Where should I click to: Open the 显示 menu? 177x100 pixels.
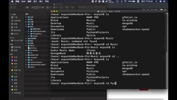pos(35,1)
